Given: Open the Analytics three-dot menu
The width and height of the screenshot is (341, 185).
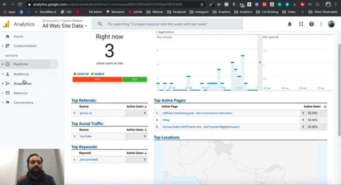Looking at the screenshot, I should 321,24.
